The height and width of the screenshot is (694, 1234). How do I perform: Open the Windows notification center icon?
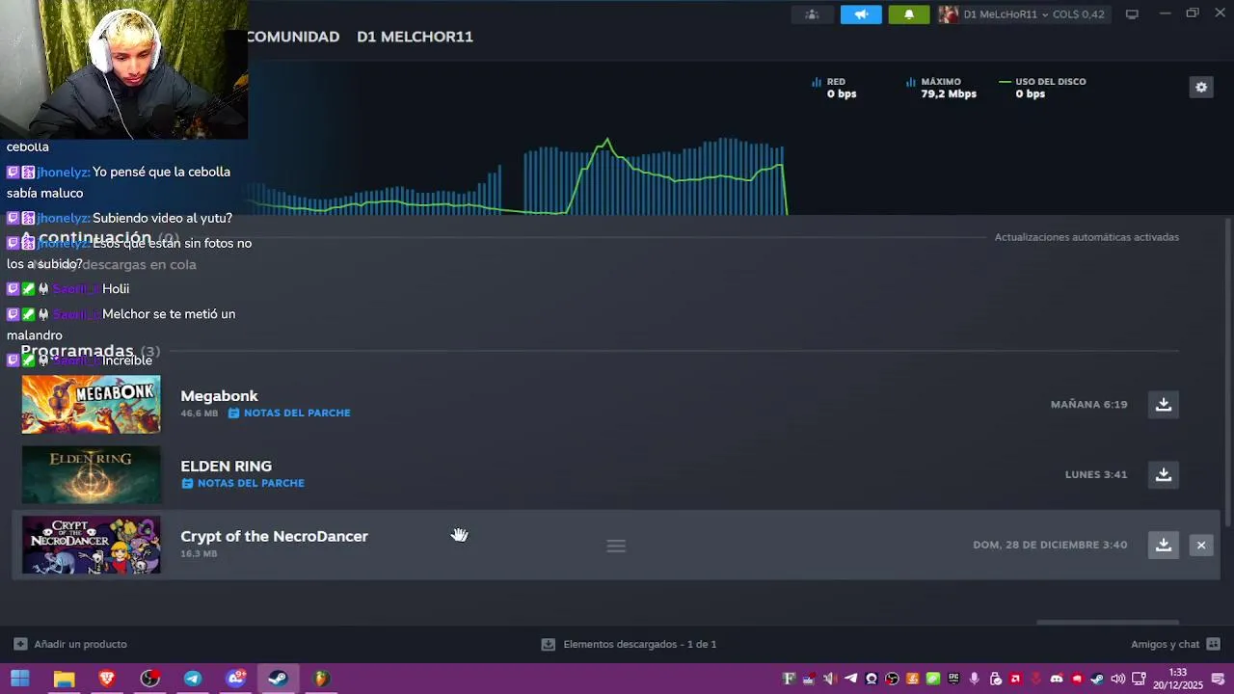pos(1218,679)
